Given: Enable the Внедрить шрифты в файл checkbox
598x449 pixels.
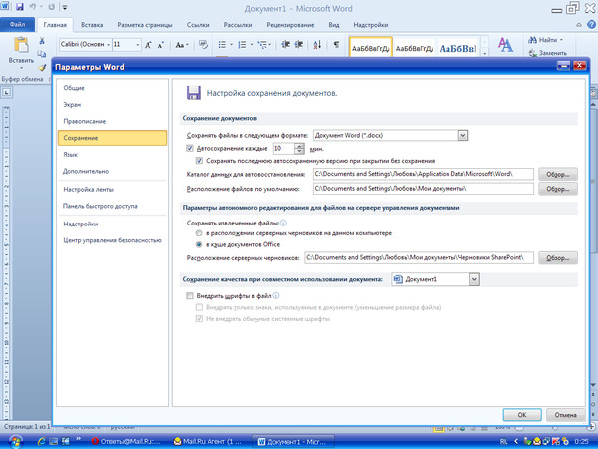Looking at the screenshot, I should point(190,296).
